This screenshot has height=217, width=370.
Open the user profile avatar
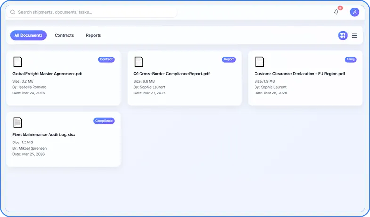354,12
